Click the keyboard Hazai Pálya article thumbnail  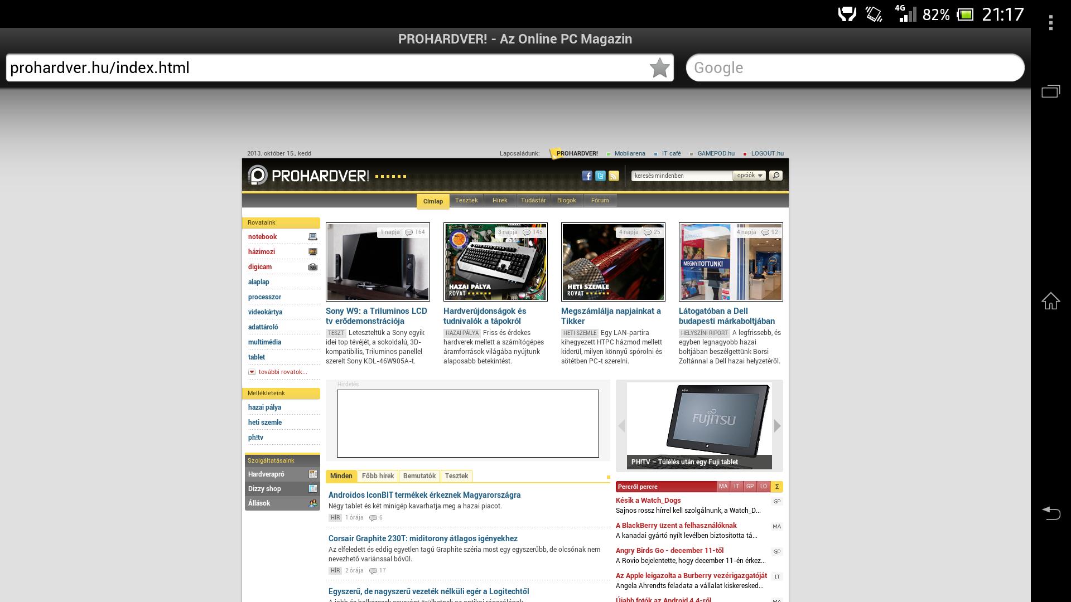click(495, 262)
